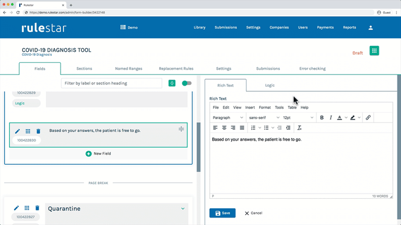Viewport: 401px width, 225px height.
Task: Clear formatting with the Tx icon
Action: [299, 128]
